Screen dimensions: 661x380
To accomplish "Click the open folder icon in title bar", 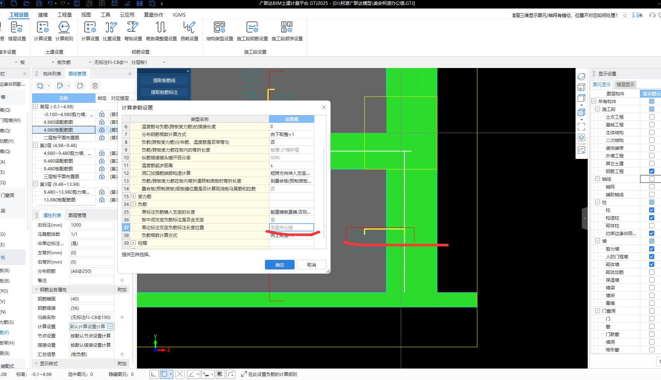I will pos(27,3).
